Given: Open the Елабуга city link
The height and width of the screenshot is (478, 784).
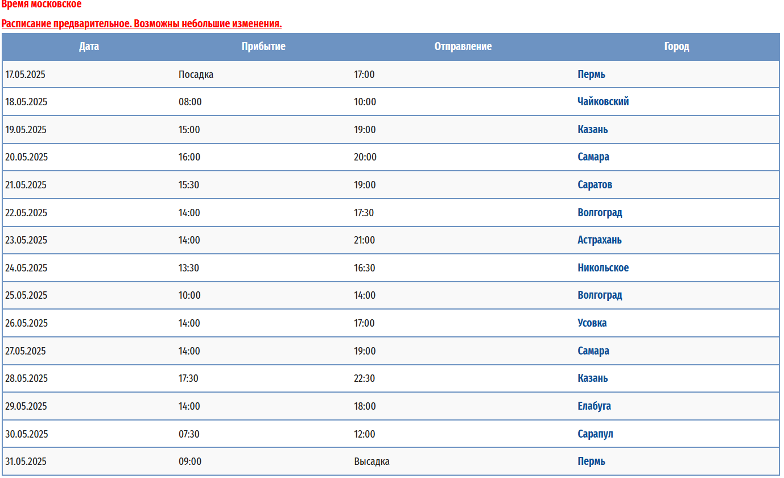Looking at the screenshot, I should click(595, 406).
